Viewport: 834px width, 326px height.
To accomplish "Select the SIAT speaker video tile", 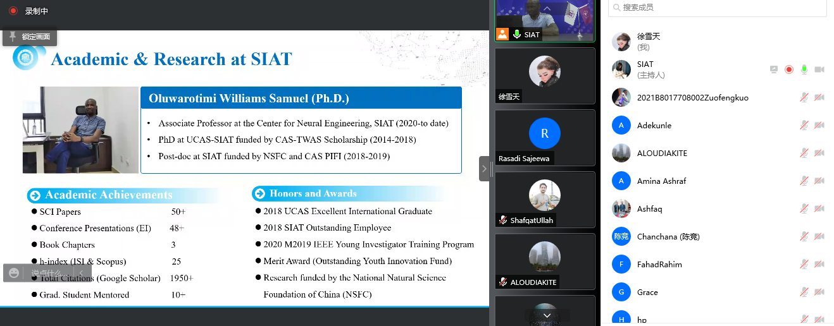I will coord(545,21).
